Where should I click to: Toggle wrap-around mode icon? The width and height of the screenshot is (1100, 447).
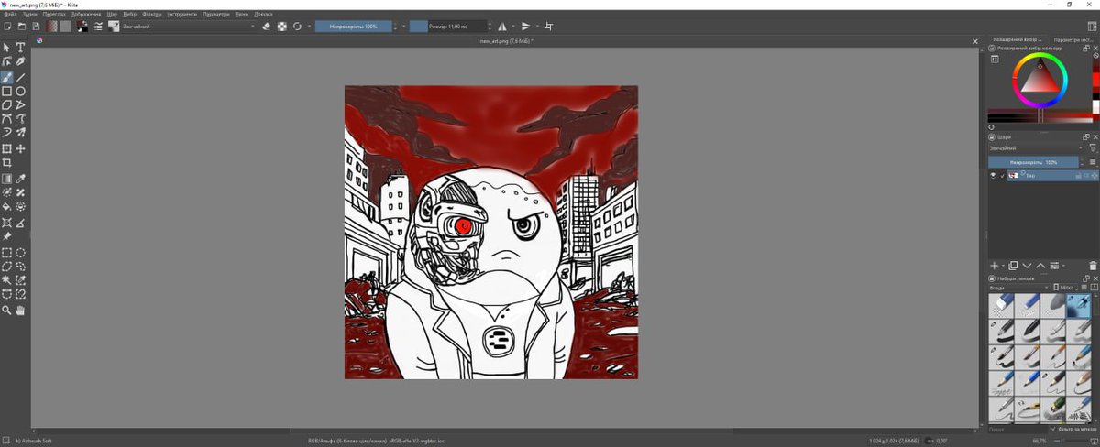(548, 27)
